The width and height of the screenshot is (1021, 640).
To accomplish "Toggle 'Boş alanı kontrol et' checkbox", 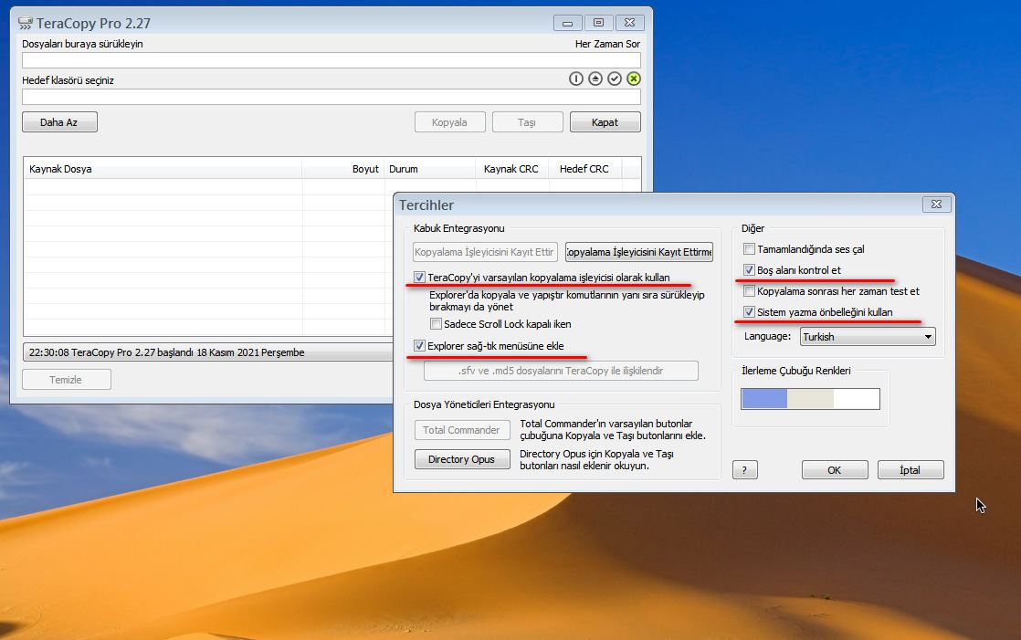I will click(749, 269).
